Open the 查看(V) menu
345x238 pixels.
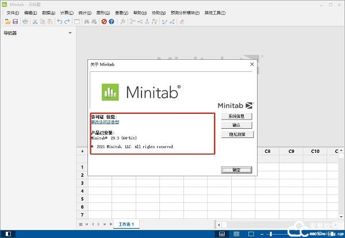[122, 13]
